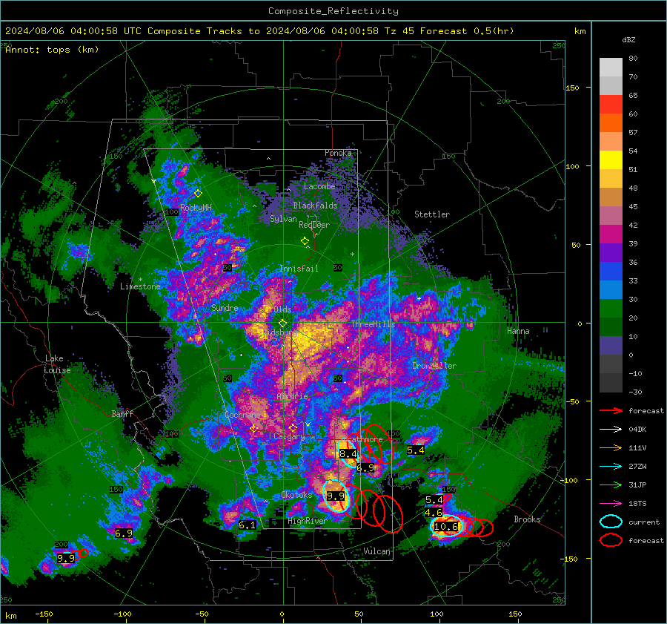The height and width of the screenshot is (624, 667).
Task: Click the RockyMH label
Action: coord(196,208)
